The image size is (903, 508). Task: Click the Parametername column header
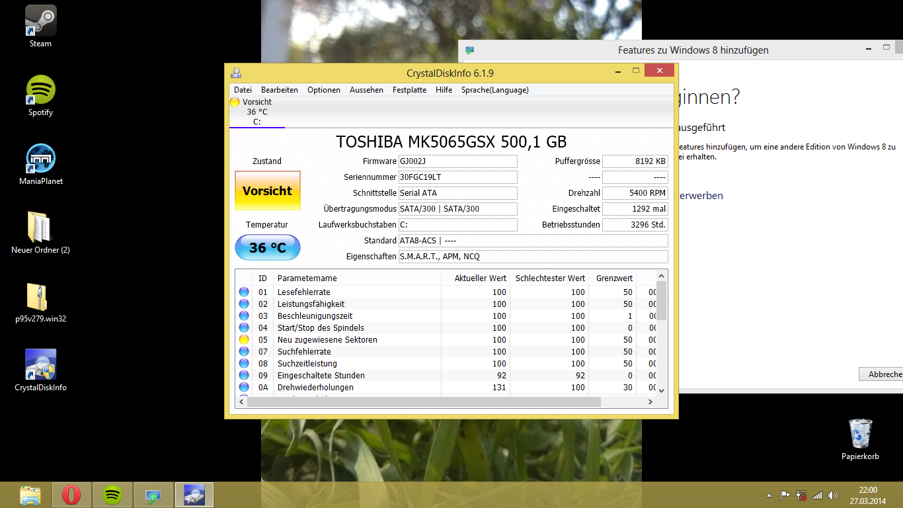357,278
